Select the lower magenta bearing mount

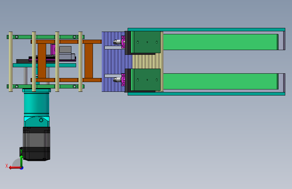pyautogui.click(x=123, y=80)
